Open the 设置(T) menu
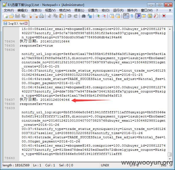175x170 pixels. 93,10
